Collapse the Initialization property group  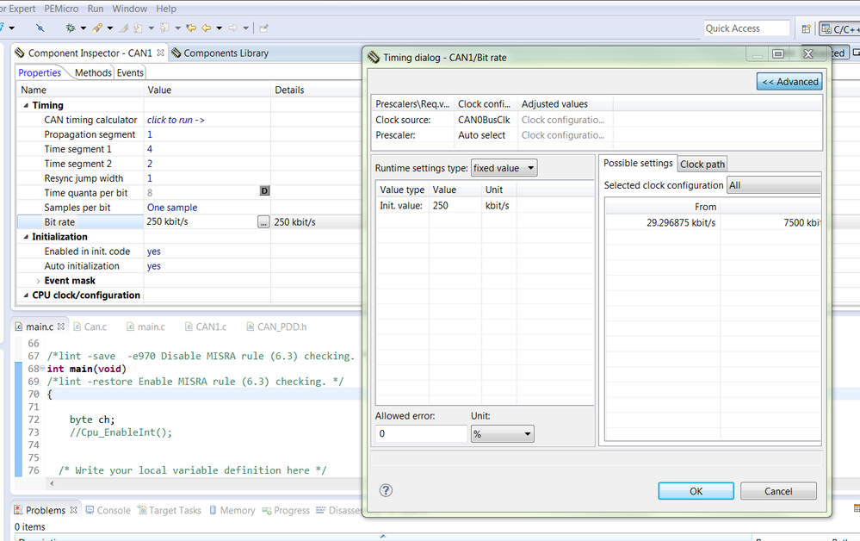coord(26,237)
